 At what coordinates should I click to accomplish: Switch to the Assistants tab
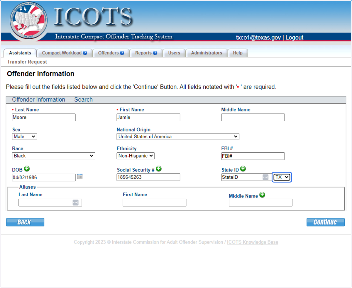[x=20, y=53]
